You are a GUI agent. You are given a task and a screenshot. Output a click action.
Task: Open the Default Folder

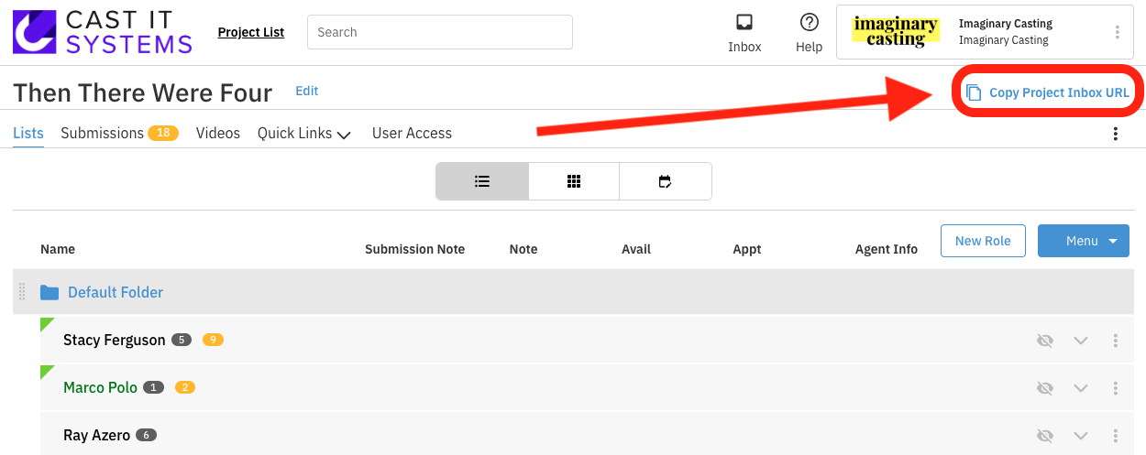click(116, 293)
